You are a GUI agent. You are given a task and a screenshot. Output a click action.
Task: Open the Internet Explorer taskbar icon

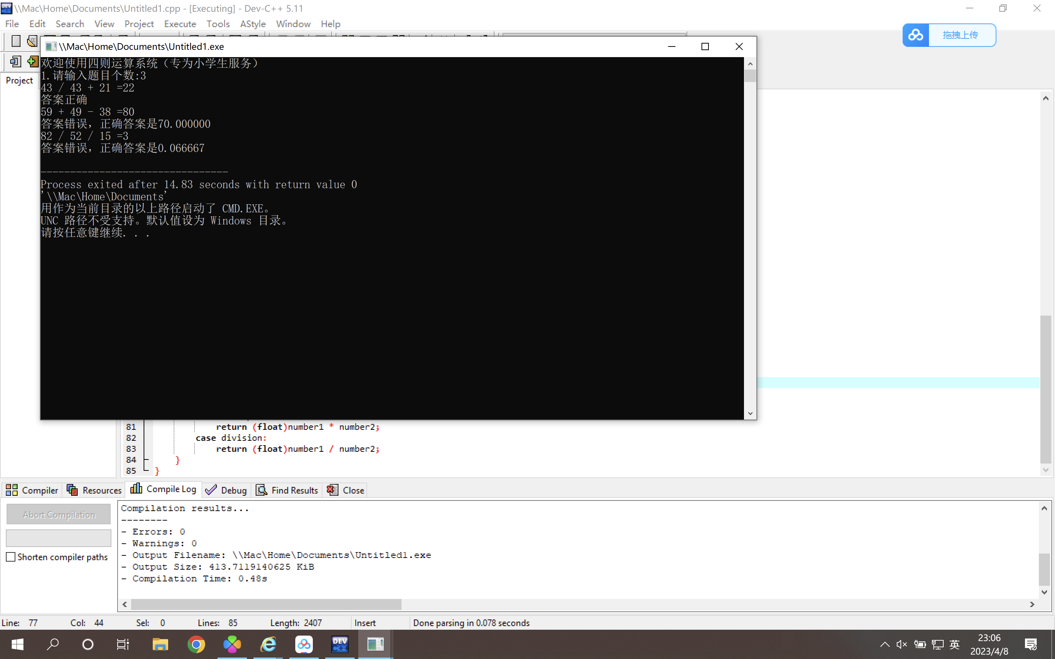point(268,644)
